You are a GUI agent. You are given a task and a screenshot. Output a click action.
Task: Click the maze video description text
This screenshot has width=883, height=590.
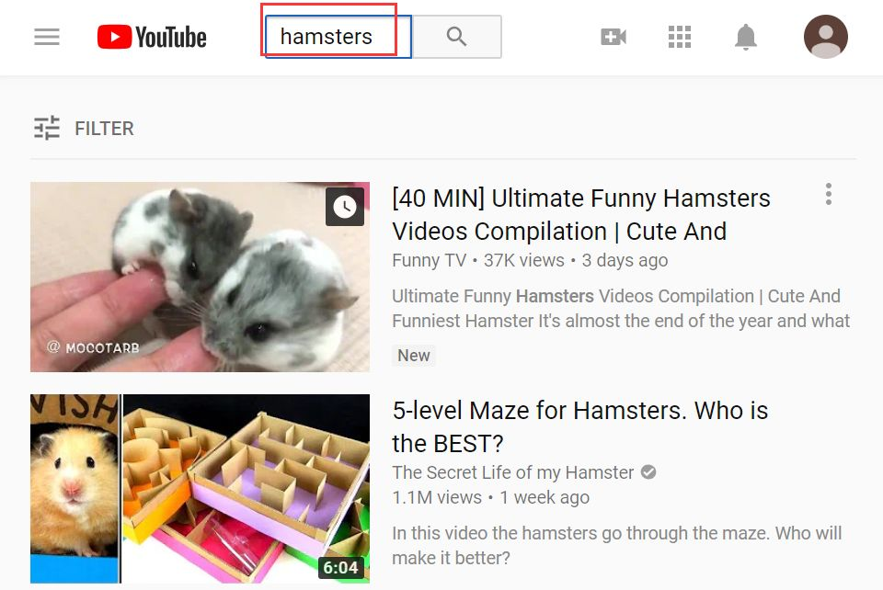616,546
